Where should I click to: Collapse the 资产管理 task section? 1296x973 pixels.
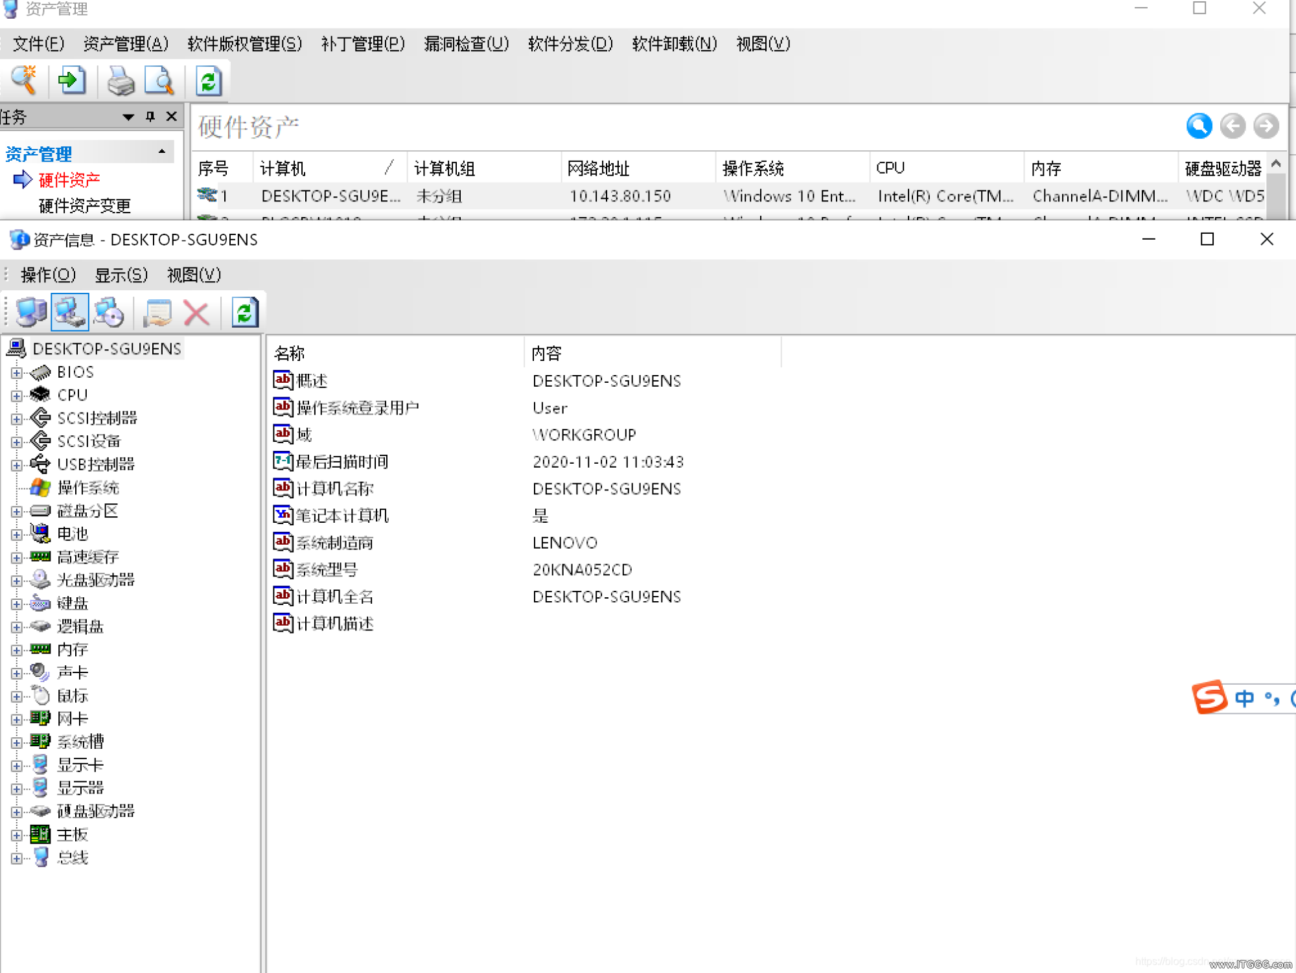162,152
